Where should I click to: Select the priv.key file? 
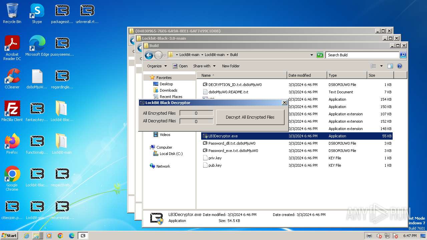[x=297, y=158]
